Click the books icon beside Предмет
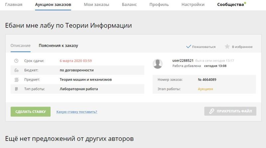Screen dimensions: 266x148 pyautogui.click(x=16, y=80)
